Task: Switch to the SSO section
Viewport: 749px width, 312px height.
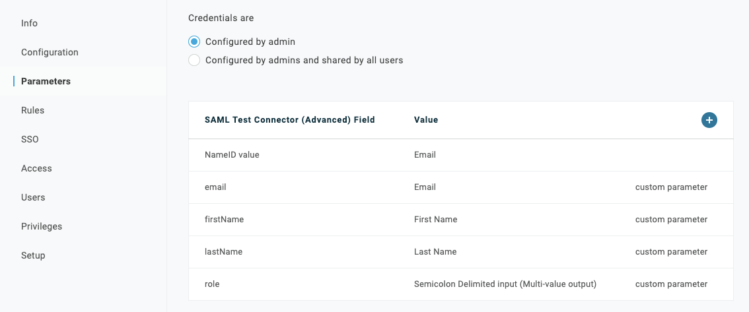Action: click(30, 139)
